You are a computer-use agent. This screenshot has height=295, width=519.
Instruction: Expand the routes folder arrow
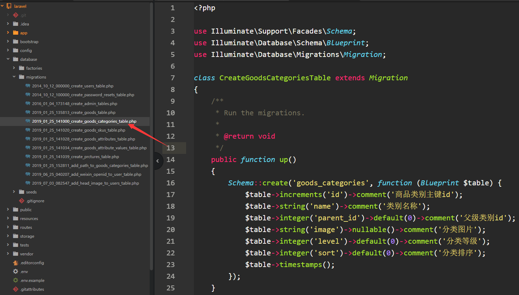(8, 227)
